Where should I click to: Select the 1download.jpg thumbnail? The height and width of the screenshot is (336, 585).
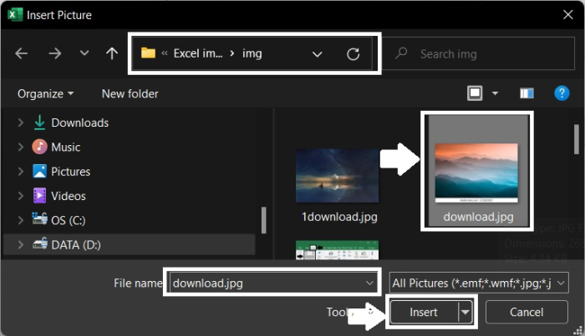tap(338, 176)
